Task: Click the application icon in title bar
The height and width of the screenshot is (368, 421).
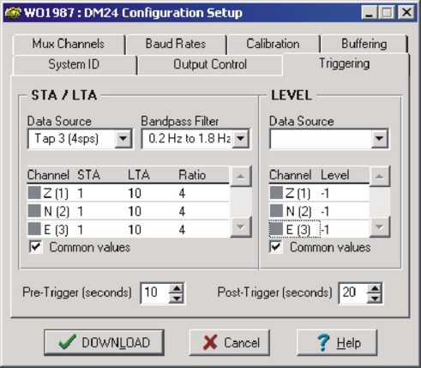Action: [x=13, y=13]
